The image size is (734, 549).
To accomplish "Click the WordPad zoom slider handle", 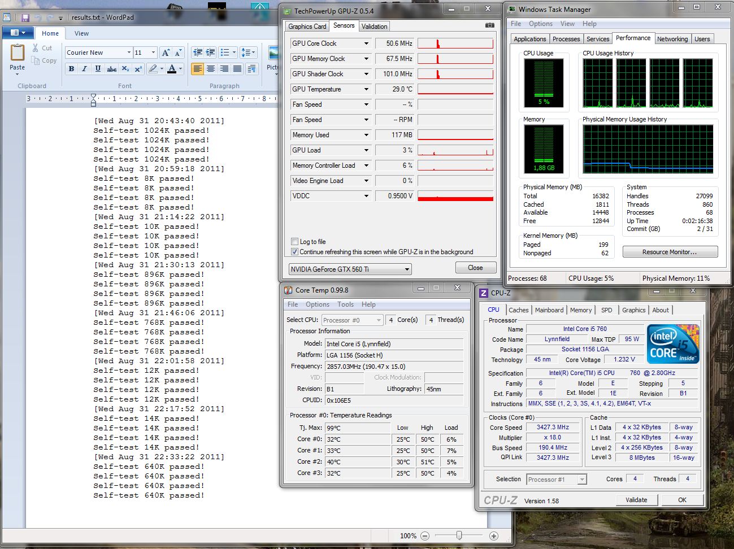I will pyautogui.click(x=459, y=535).
